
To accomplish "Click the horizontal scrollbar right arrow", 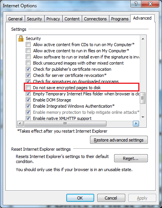I will click(x=136, y=124).
